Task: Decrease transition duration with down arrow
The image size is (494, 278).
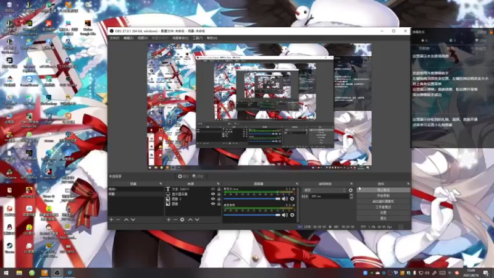Action: 351,198
